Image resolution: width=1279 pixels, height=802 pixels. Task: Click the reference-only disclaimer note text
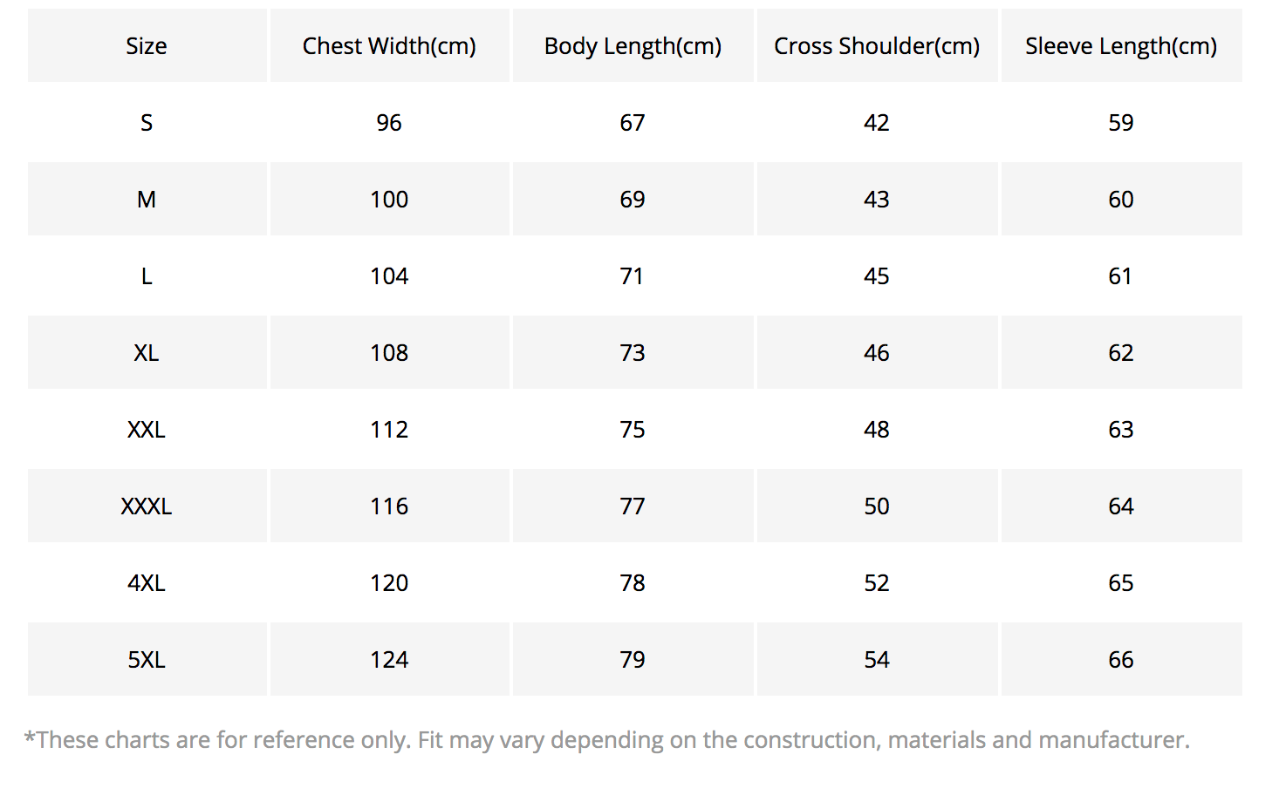607,740
